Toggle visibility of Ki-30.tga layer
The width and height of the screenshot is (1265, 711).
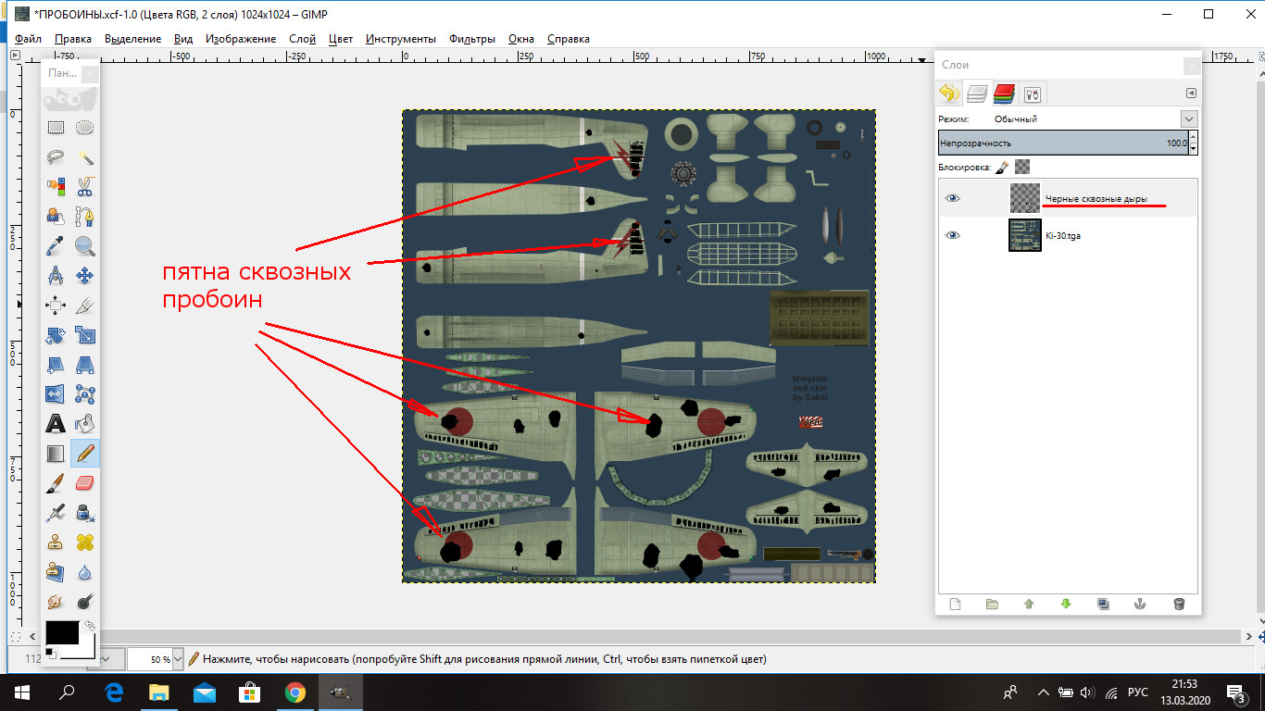pos(953,235)
